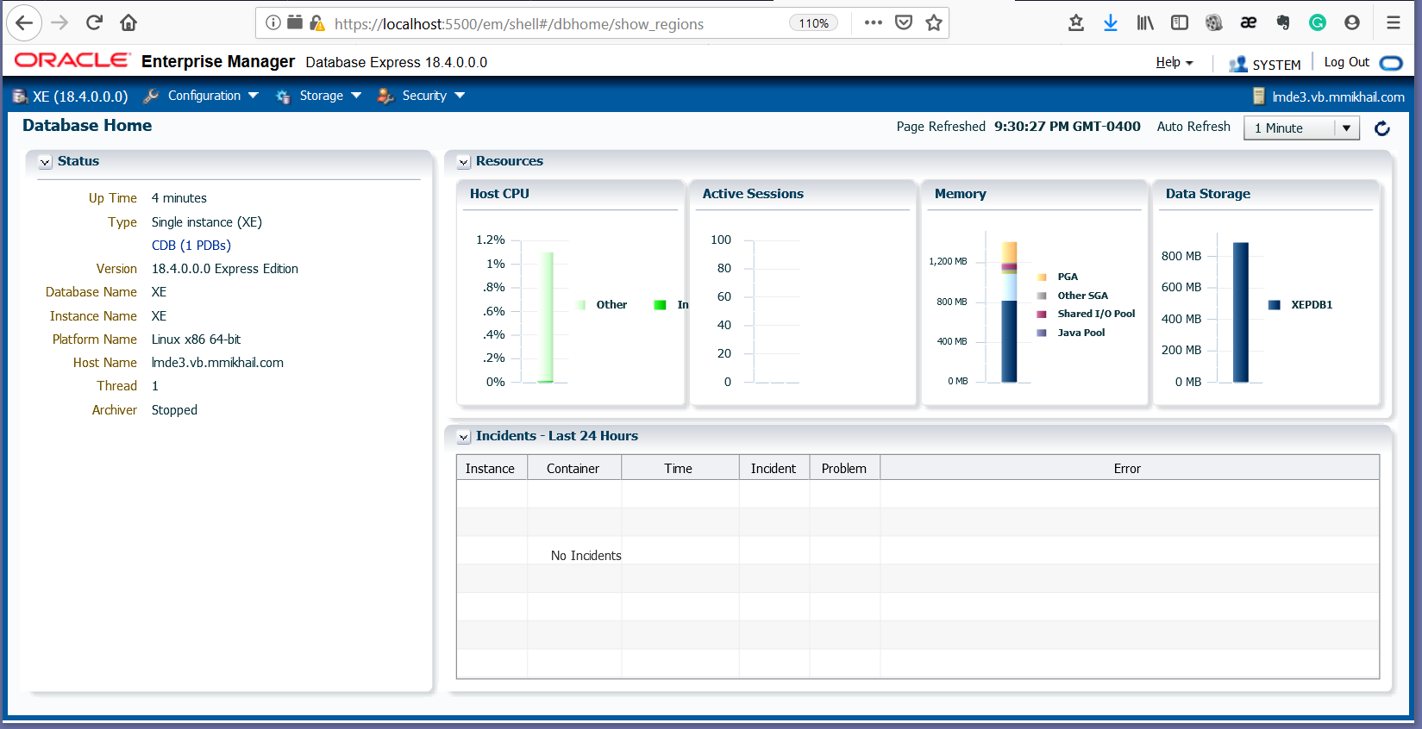The height and width of the screenshot is (729, 1422).
Task: Open the Firefox downloads panel
Action: tap(1110, 23)
